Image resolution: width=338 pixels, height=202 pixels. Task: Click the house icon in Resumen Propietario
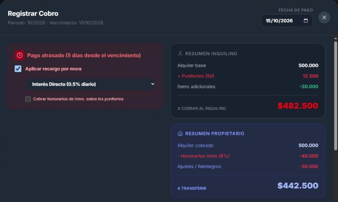(x=180, y=134)
